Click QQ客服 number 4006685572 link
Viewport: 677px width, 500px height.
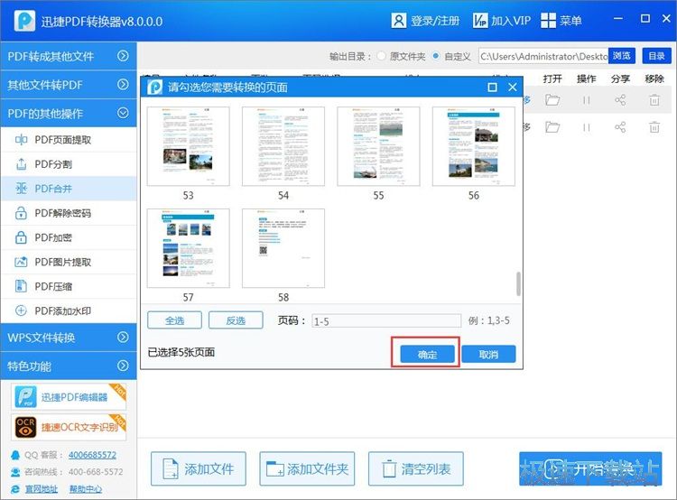coord(92,455)
